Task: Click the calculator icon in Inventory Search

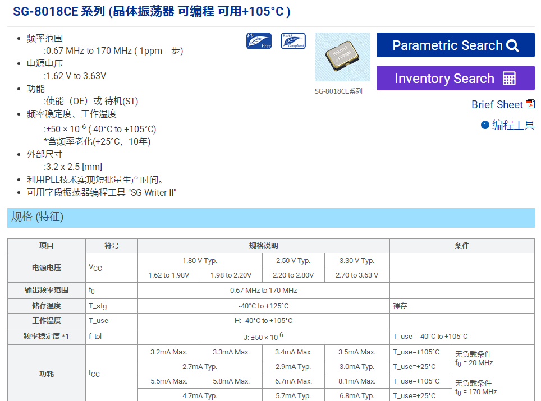Action: click(509, 79)
